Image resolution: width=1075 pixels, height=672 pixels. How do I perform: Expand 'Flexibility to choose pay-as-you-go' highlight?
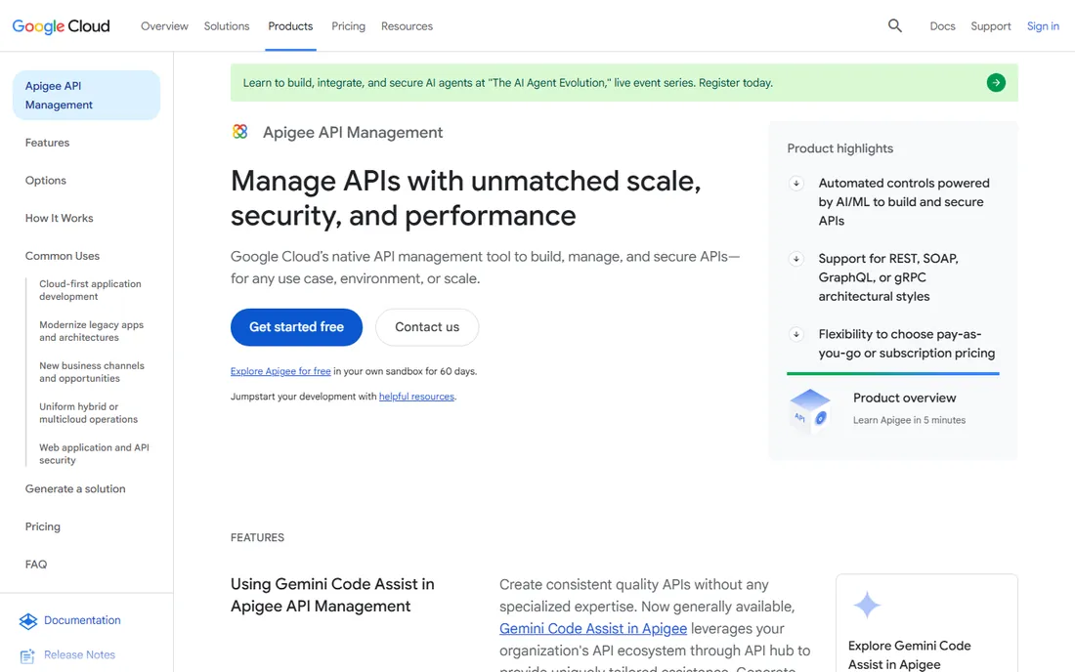pos(795,334)
